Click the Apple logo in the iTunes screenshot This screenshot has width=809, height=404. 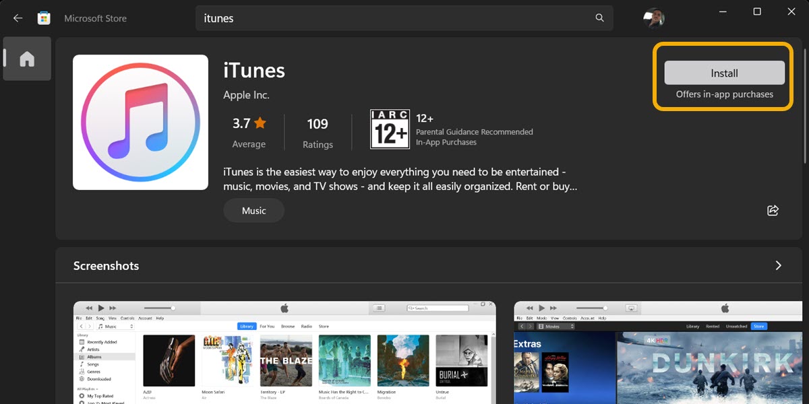284,307
